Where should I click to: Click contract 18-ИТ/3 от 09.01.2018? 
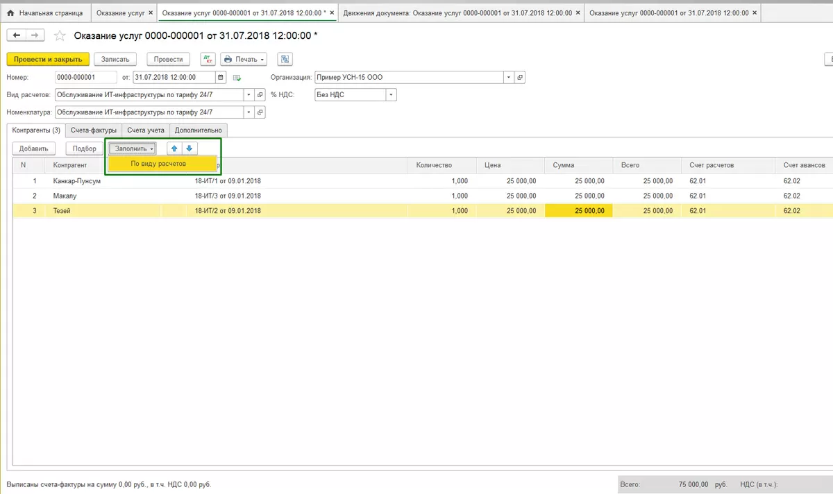pyautogui.click(x=228, y=196)
